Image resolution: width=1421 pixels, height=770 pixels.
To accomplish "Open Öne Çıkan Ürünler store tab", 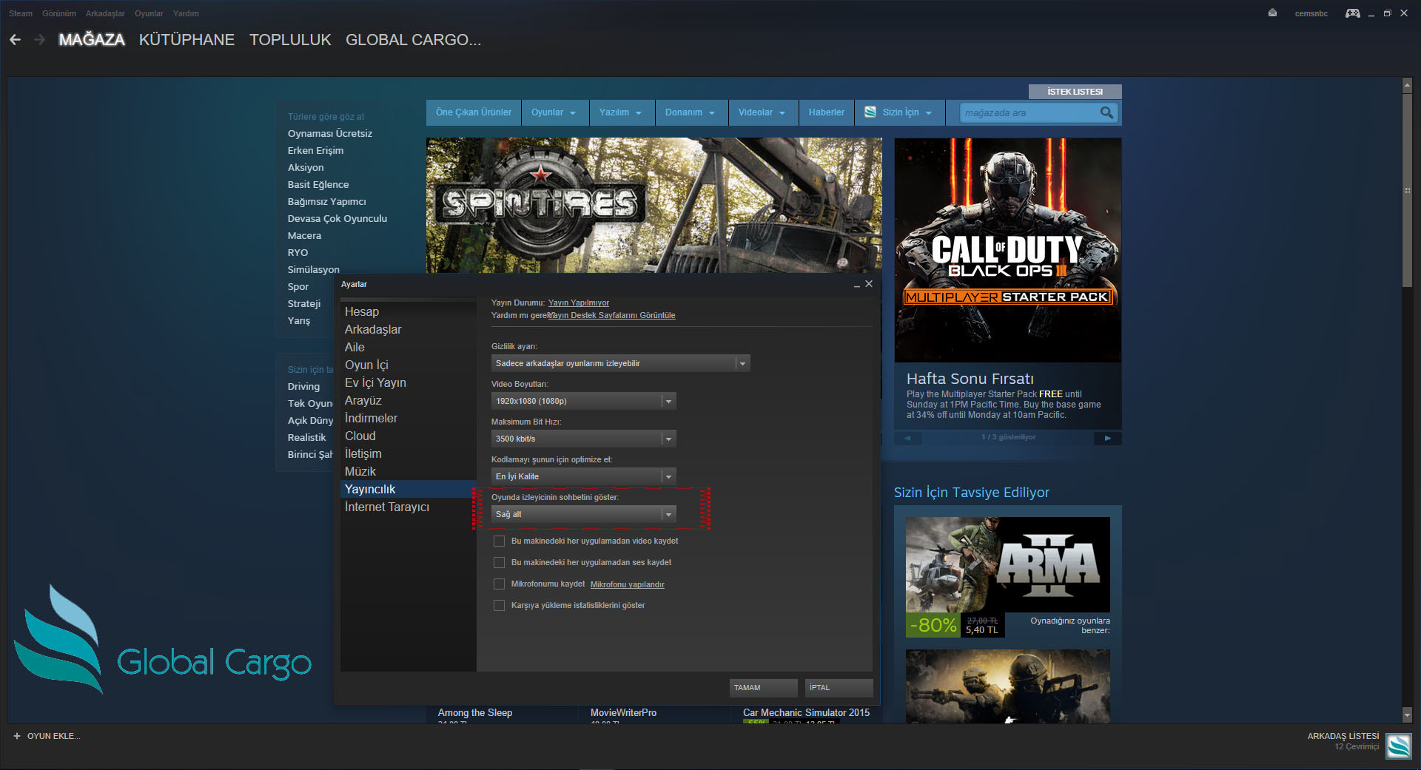I will pyautogui.click(x=474, y=112).
